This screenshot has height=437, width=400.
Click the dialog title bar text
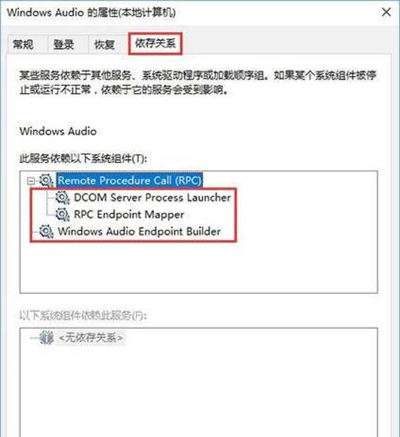(91, 13)
